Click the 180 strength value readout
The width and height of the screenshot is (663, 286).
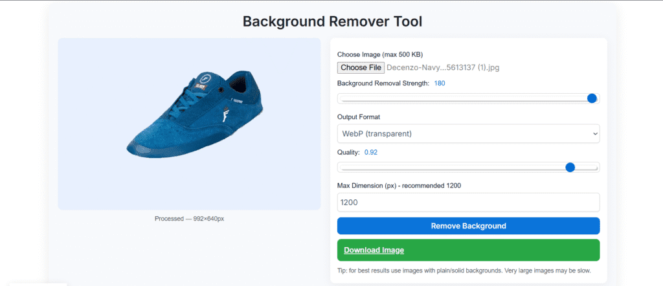click(440, 83)
